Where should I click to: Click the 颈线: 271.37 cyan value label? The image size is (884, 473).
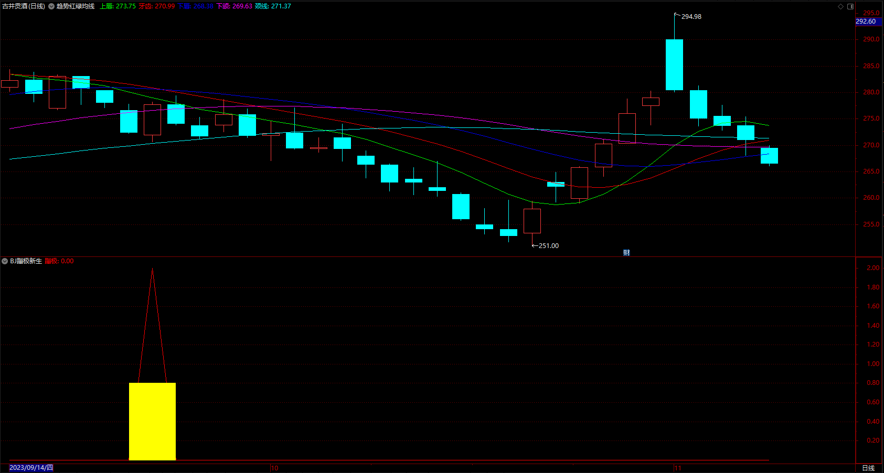273,6
